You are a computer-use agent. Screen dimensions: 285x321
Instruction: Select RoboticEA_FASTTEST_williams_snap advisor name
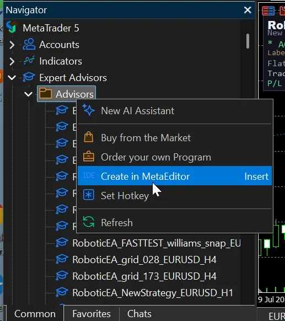[157, 243]
